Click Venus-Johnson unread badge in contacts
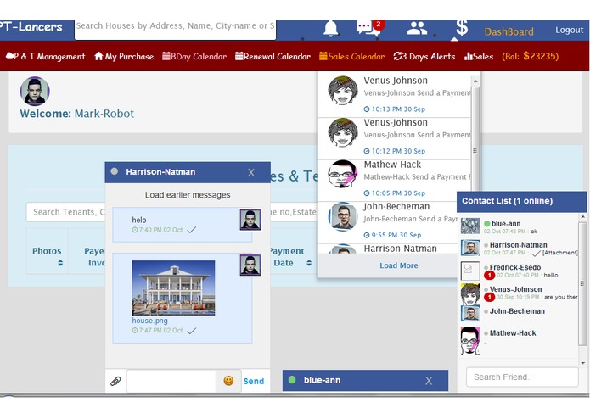Viewport: 590px width, 419px height. pyautogui.click(x=489, y=297)
